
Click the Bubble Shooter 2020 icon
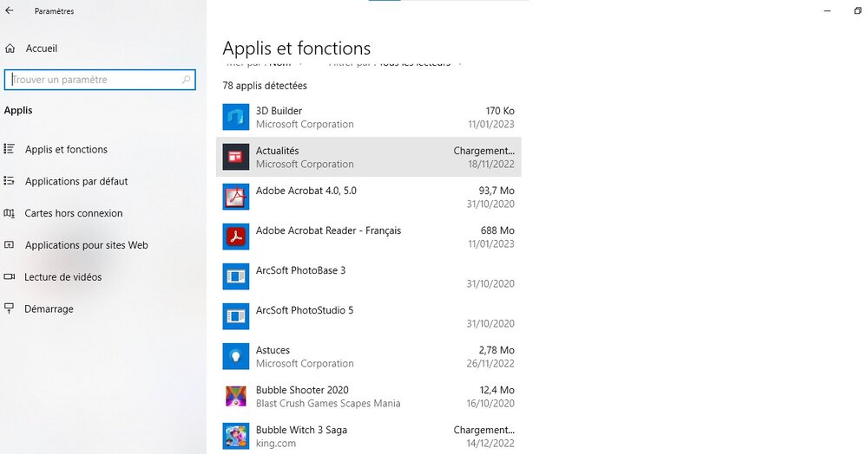[x=236, y=396]
